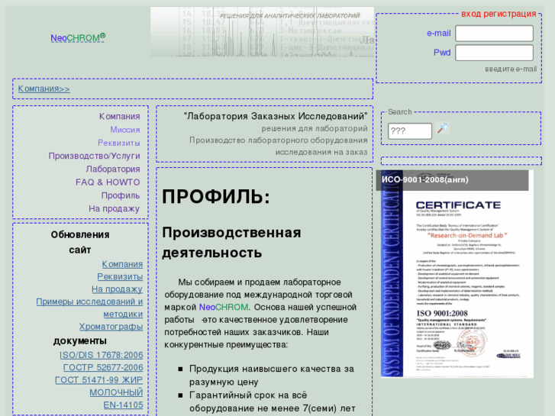The width and height of the screenshot is (555, 416).
Task: Click the ПРОФИЛЬ: heading
Action: tap(216, 196)
